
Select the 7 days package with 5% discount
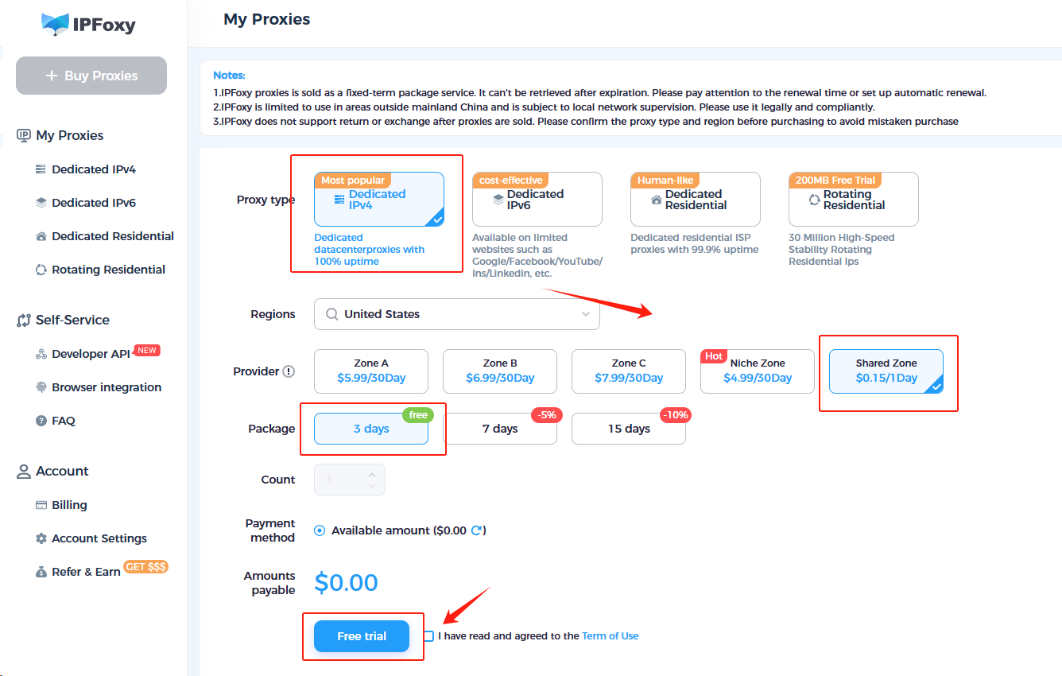500,428
